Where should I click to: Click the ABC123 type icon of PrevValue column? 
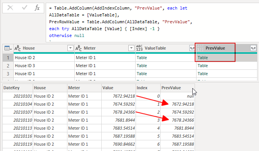[x=200, y=48]
